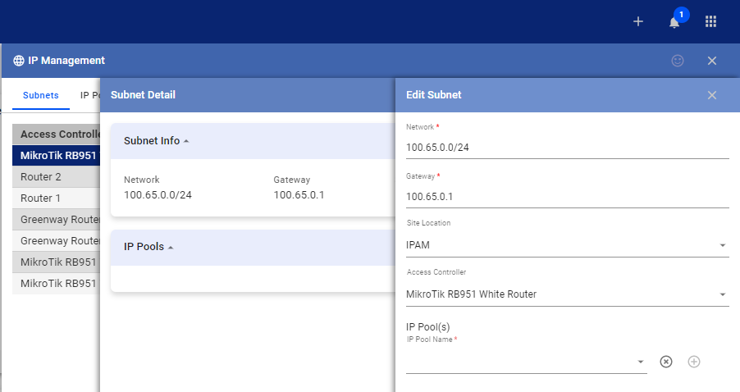
Task: Click the Gateway input field
Action: tap(567, 197)
